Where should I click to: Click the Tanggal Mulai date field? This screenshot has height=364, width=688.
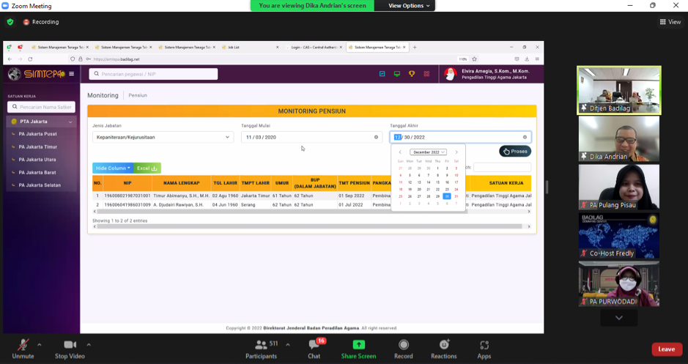(311, 137)
